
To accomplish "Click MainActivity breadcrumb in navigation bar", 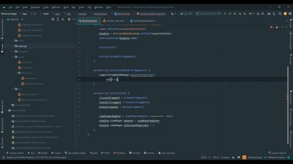I will [122, 14].
